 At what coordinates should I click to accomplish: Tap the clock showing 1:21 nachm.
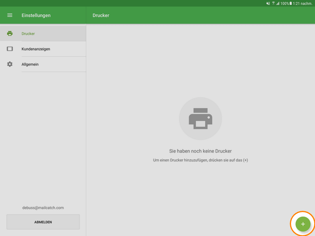302,3
